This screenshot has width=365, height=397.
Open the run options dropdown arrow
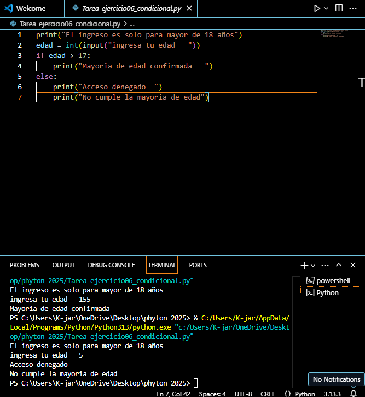coord(326,8)
